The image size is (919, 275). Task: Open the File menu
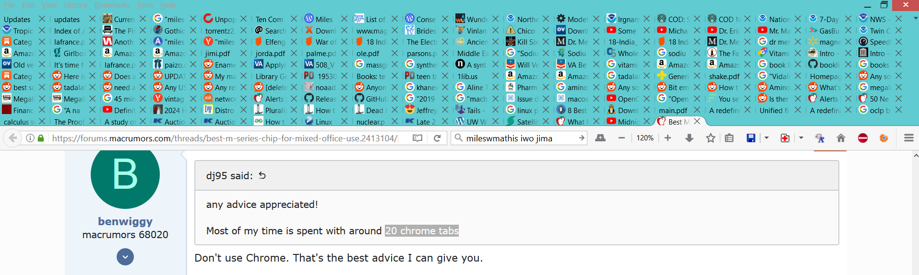[x=9, y=5]
